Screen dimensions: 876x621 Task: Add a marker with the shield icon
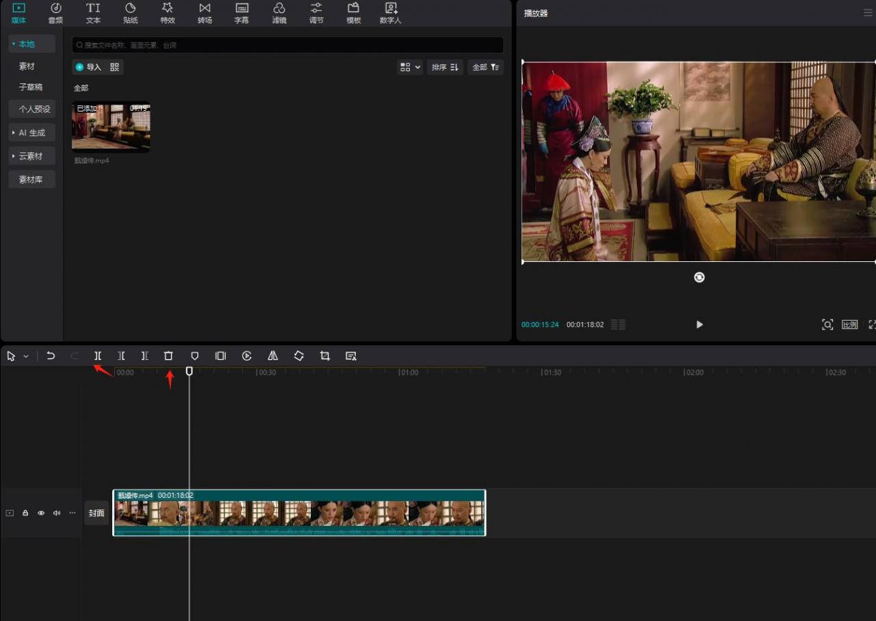tap(194, 356)
